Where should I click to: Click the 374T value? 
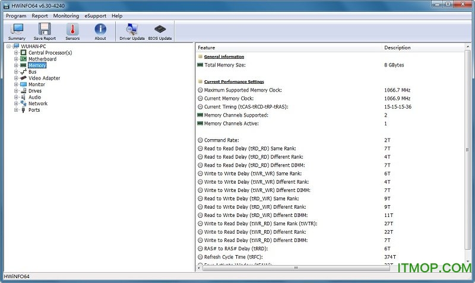(390, 257)
